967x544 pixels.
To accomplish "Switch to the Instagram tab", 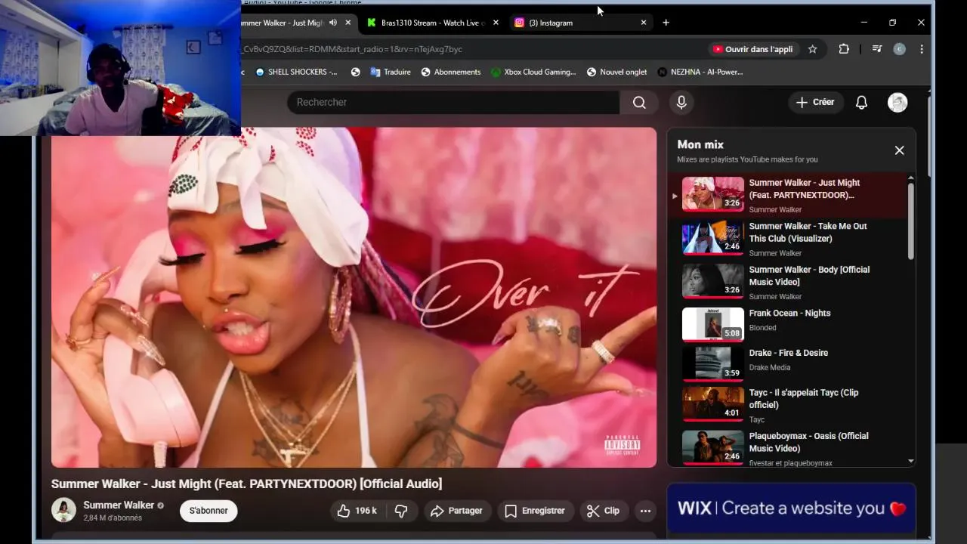I will (x=582, y=23).
